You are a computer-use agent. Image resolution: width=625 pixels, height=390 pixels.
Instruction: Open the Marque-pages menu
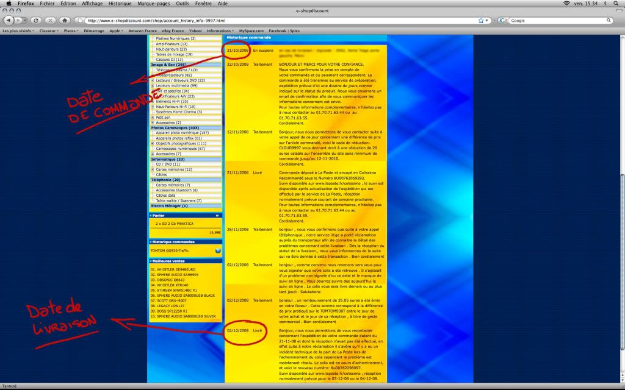pyautogui.click(x=153, y=3)
